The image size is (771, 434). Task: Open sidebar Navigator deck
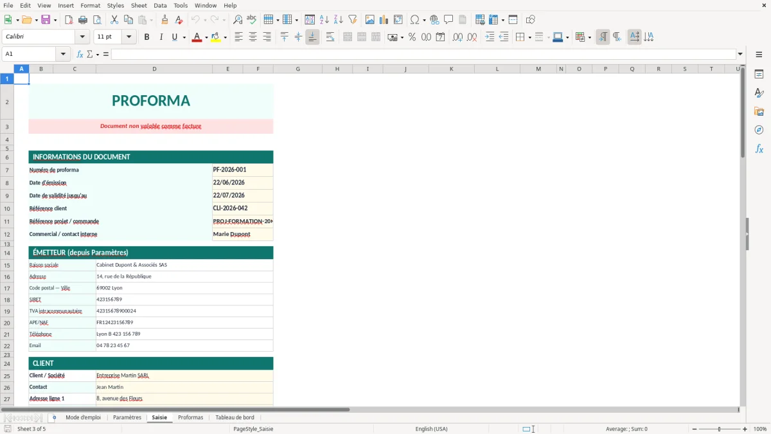click(x=759, y=131)
